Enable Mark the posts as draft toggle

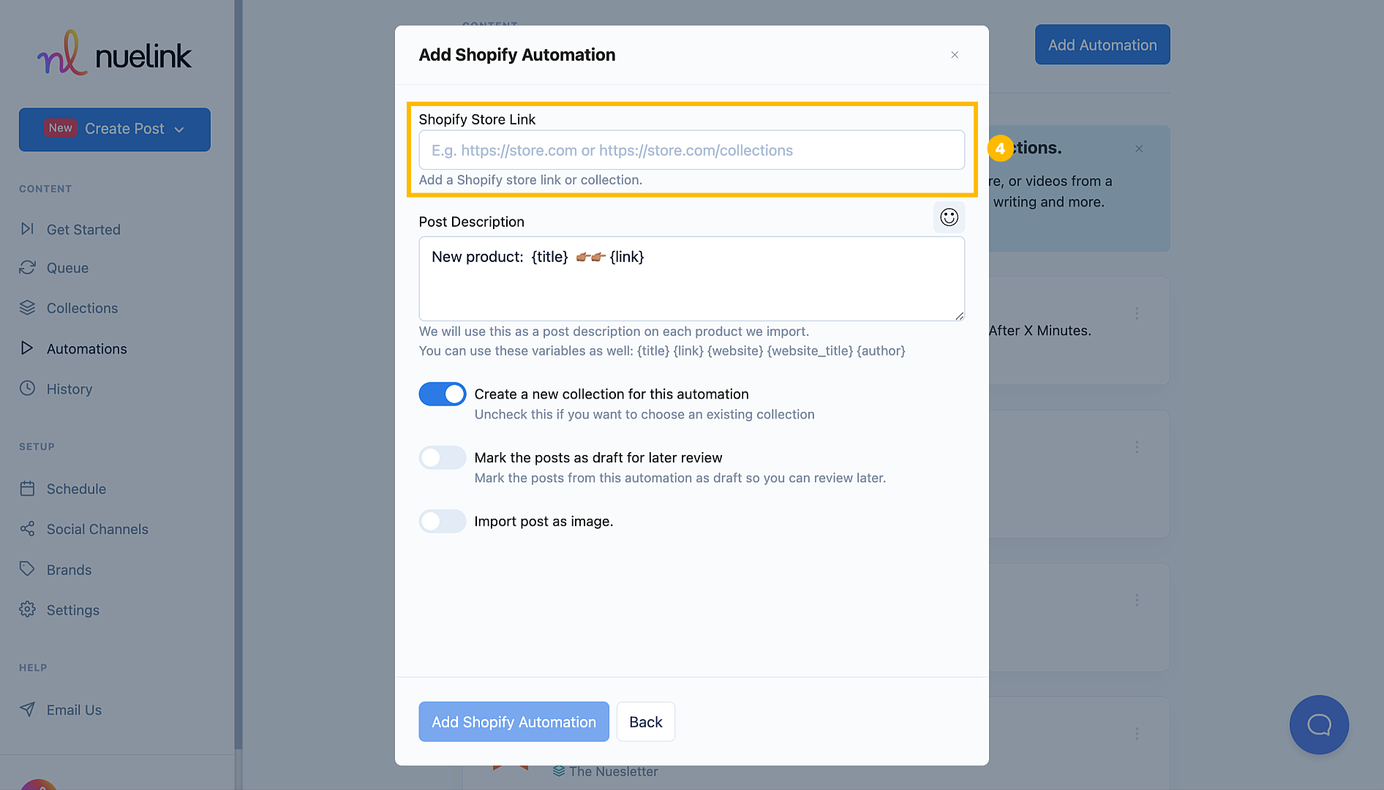coord(442,458)
